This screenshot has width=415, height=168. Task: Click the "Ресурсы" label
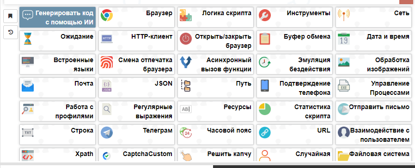(x=238, y=107)
